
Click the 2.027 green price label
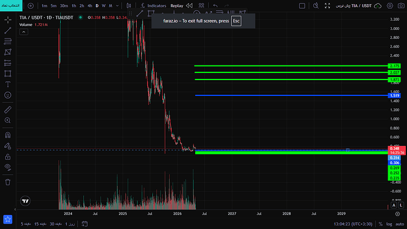point(394,72)
